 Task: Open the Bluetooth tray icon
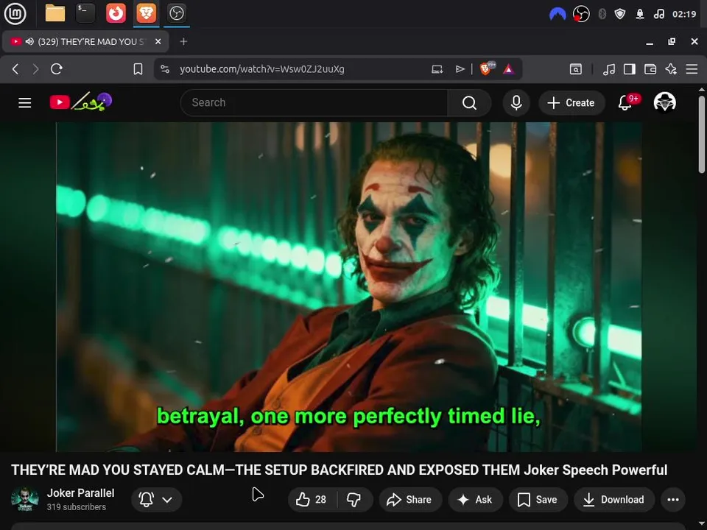point(602,15)
